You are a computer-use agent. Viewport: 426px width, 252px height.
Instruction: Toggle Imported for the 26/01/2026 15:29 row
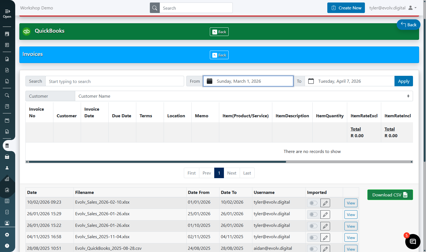[313, 215]
